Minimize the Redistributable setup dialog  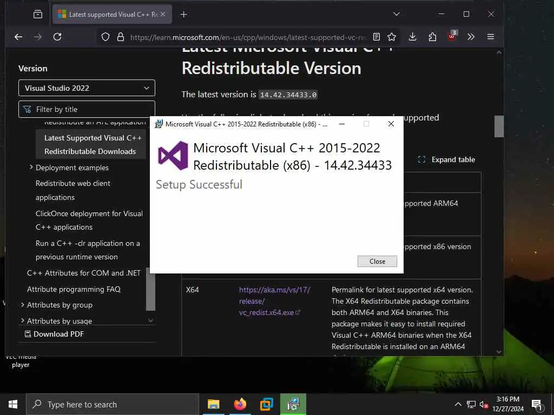342,124
